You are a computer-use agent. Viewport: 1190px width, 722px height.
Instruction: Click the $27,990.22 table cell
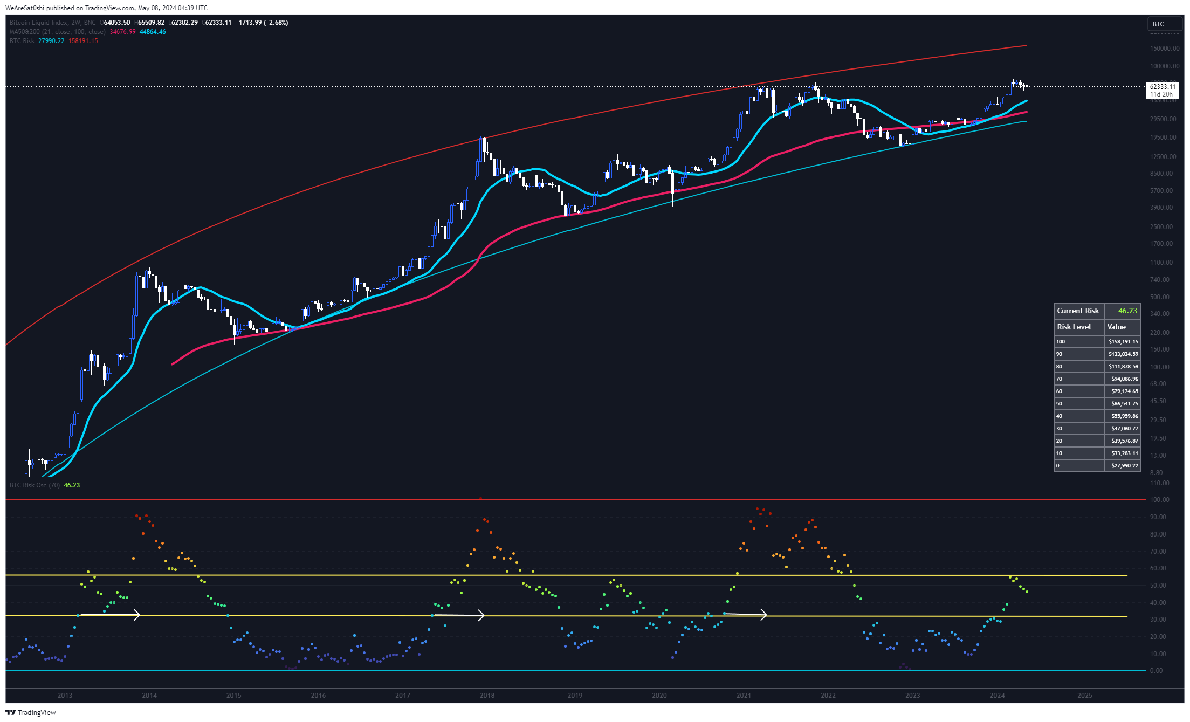coord(1123,465)
